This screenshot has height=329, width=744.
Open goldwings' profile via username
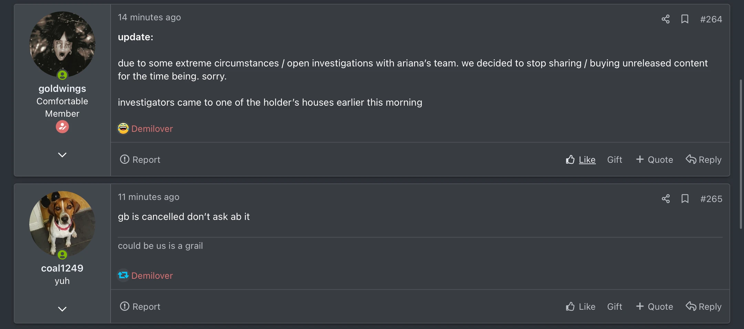click(x=62, y=89)
